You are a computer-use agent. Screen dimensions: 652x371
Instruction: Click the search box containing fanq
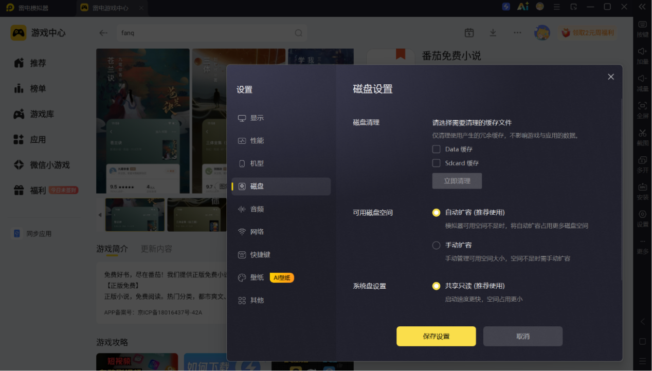[x=212, y=33]
